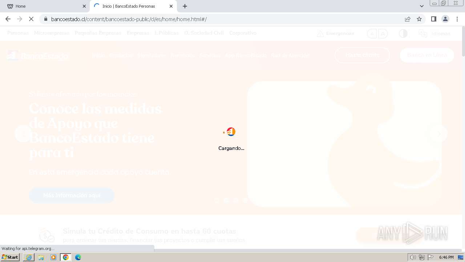Open the media player taskbar icon

click(53, 257)
